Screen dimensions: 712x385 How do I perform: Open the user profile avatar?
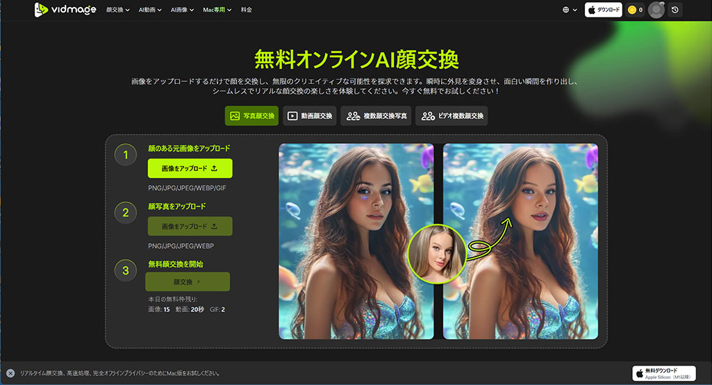[x=656, y=10]
